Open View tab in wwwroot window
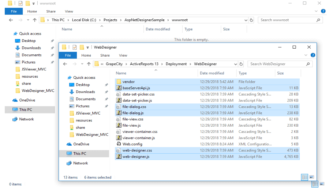The image size is (329, 189). pyautogui.click(x=69, y=11)
